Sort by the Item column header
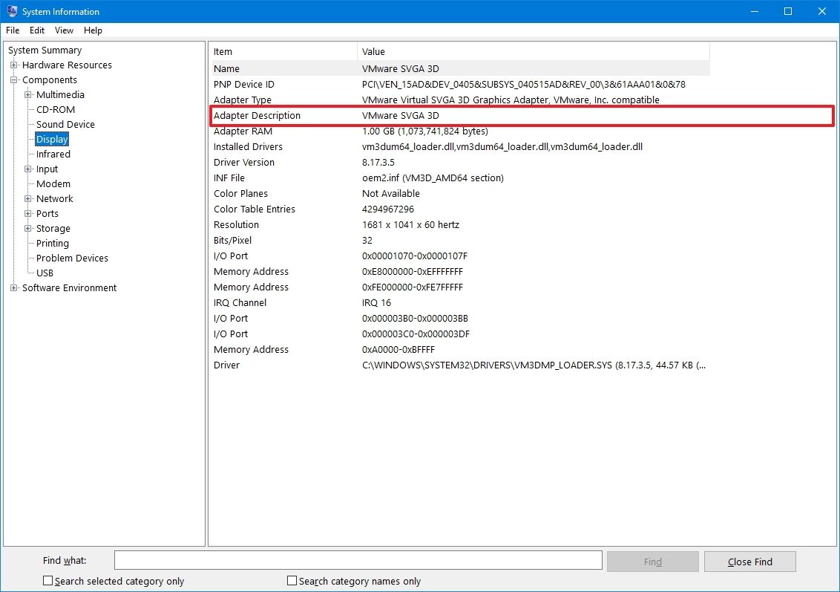The height and width of the screenshot is (592, 840). pos(282,51)
